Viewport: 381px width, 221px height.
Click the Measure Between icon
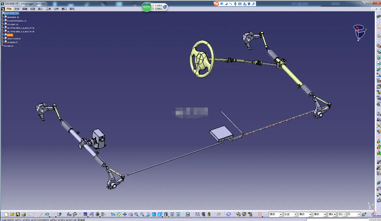click(197, 214)
